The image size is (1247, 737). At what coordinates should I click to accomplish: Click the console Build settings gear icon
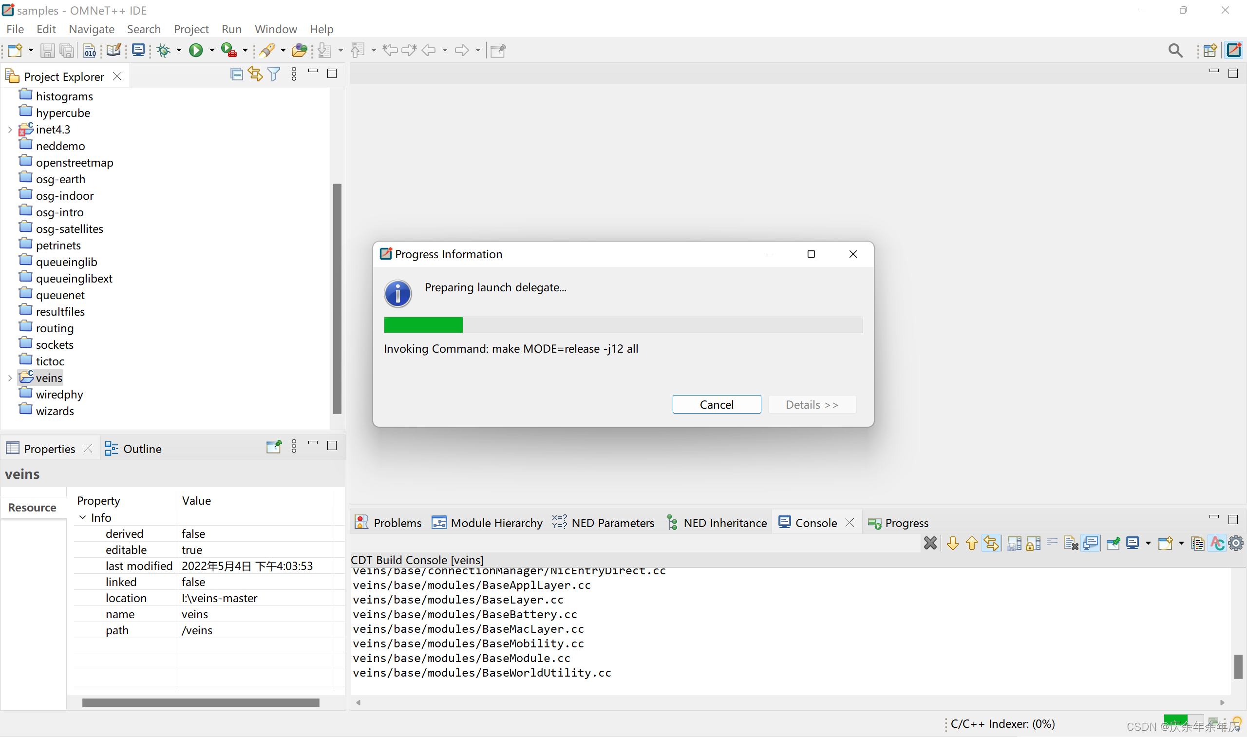tap(1235, 543)
